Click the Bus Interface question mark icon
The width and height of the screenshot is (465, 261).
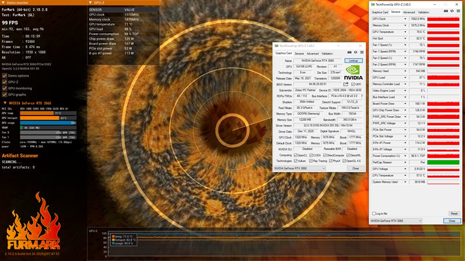361,96
